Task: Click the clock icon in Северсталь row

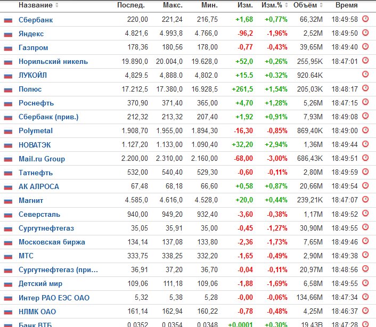Action: click(365, 214)
